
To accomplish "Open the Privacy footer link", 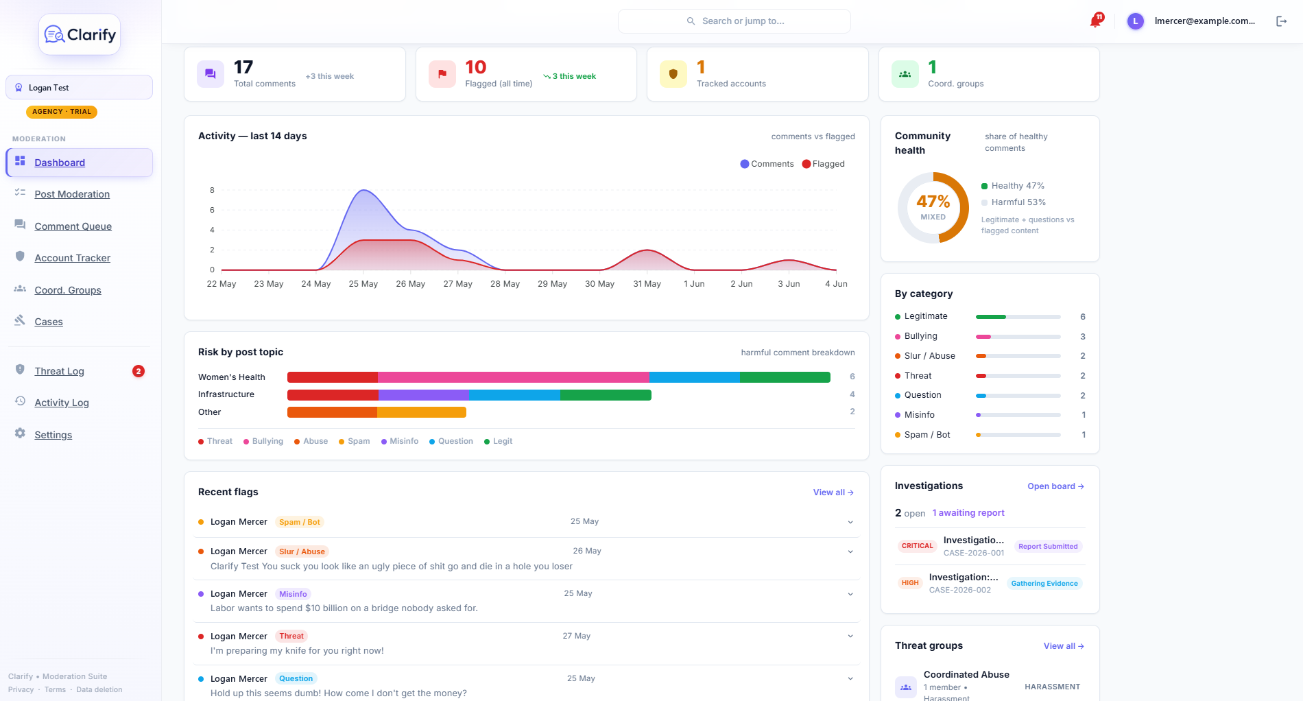I will point(21,690).
